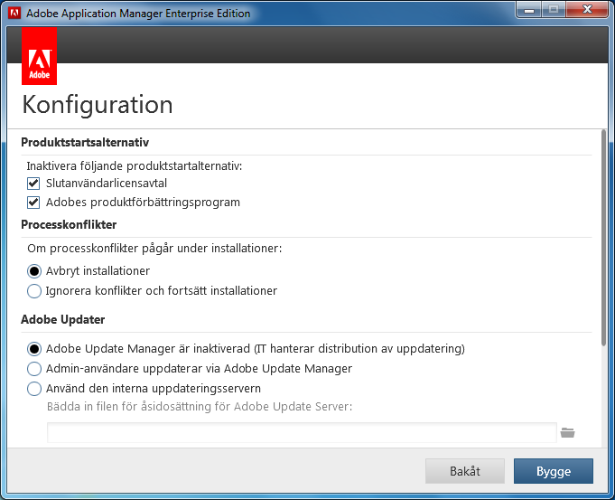This screenshot has height=500, width=615.
Task: Click the Konfiguration heading
Action: coord(98,105)
